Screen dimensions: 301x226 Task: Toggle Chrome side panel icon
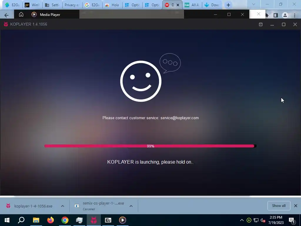(276, 15)
